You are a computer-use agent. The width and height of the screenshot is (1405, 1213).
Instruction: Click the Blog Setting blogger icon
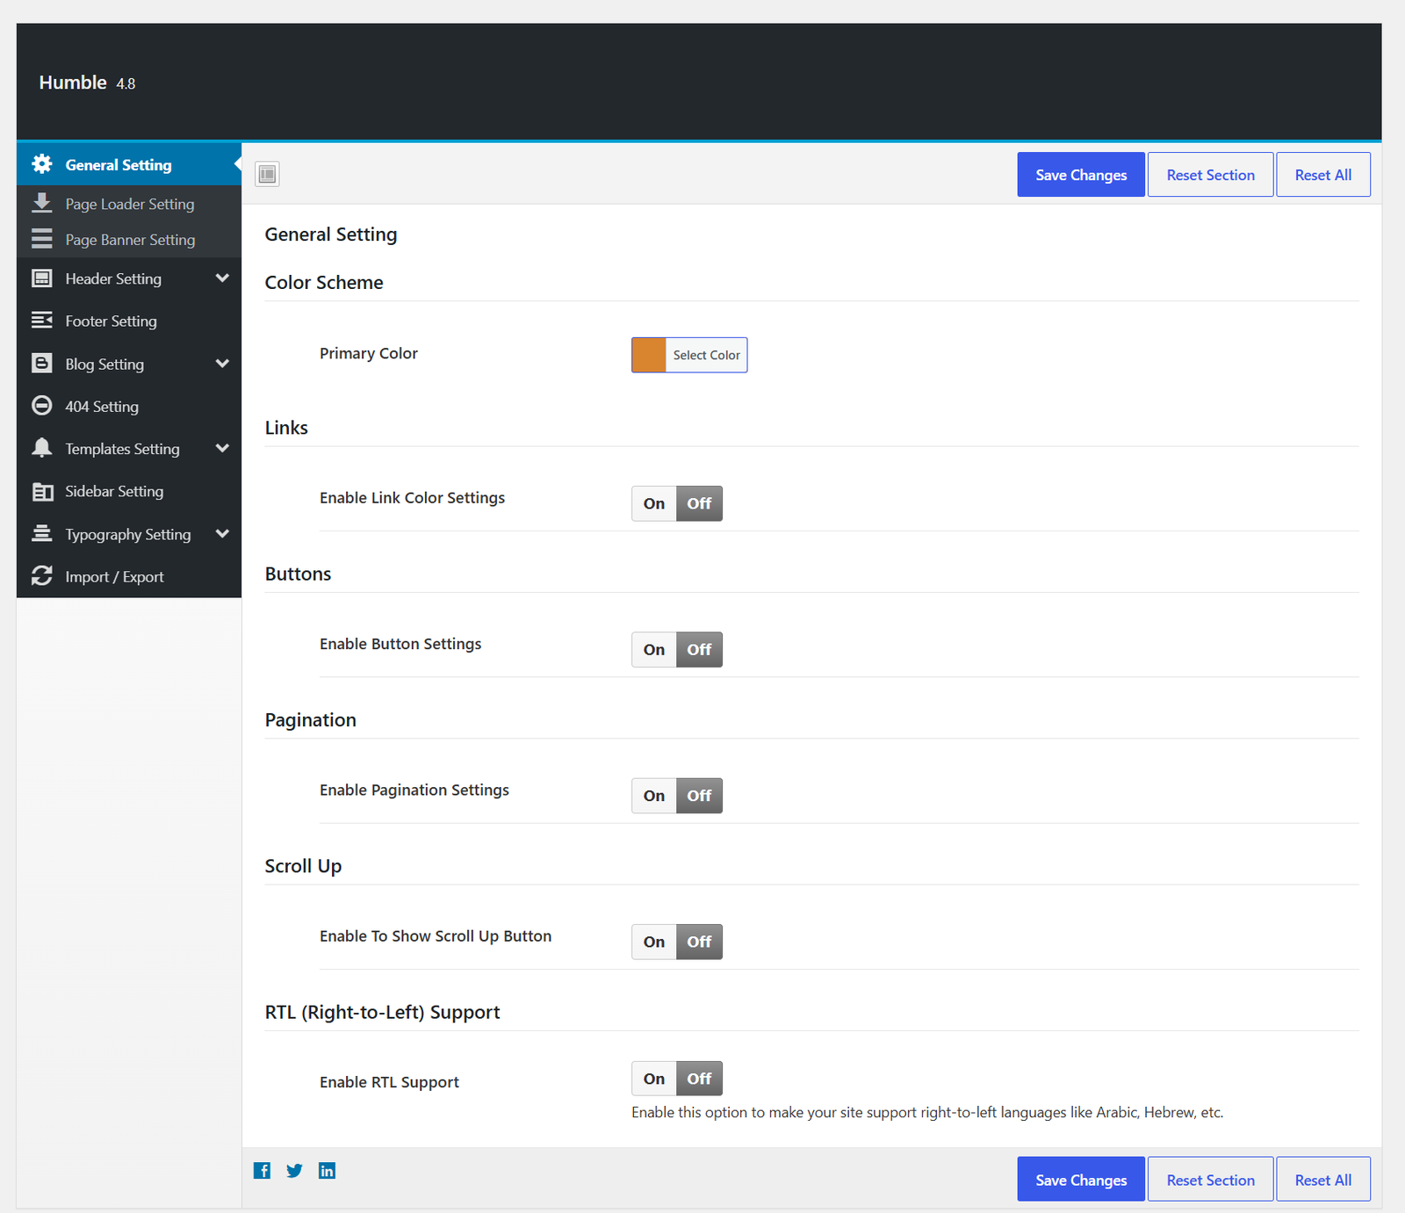[41, 364]
